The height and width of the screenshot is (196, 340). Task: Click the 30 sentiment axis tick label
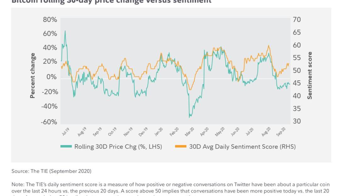pyautogui.click(x=297, y=121)
